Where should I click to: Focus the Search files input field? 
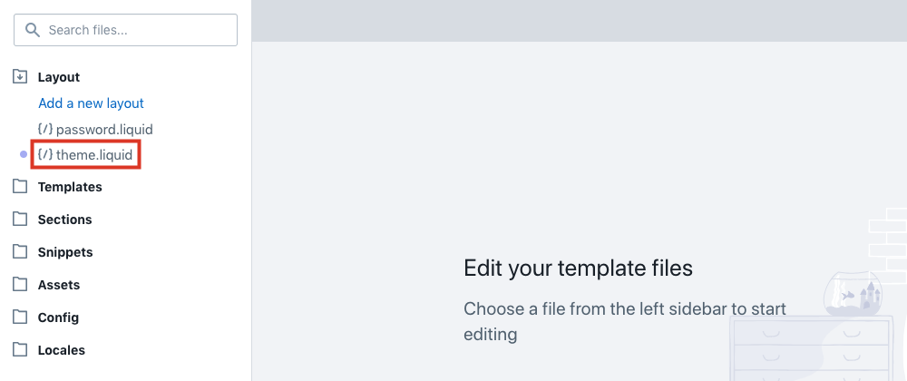pos(125,30)
